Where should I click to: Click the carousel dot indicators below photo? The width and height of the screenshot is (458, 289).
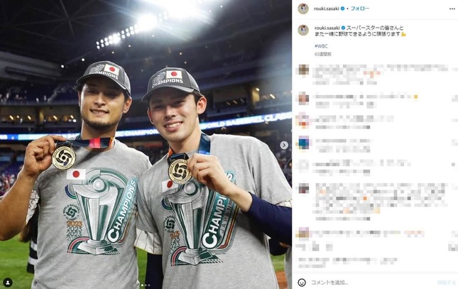[x=146, y=285]
